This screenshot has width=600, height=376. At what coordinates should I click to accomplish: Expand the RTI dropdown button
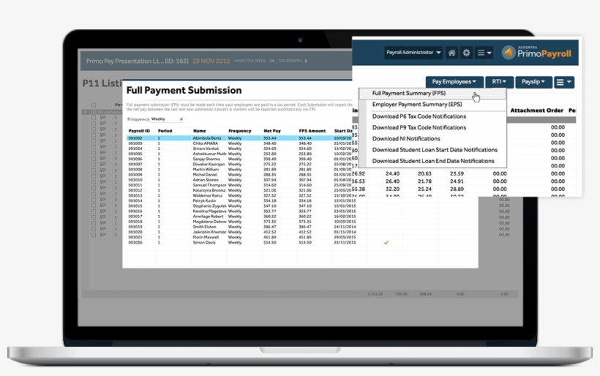tap(499, 82)
